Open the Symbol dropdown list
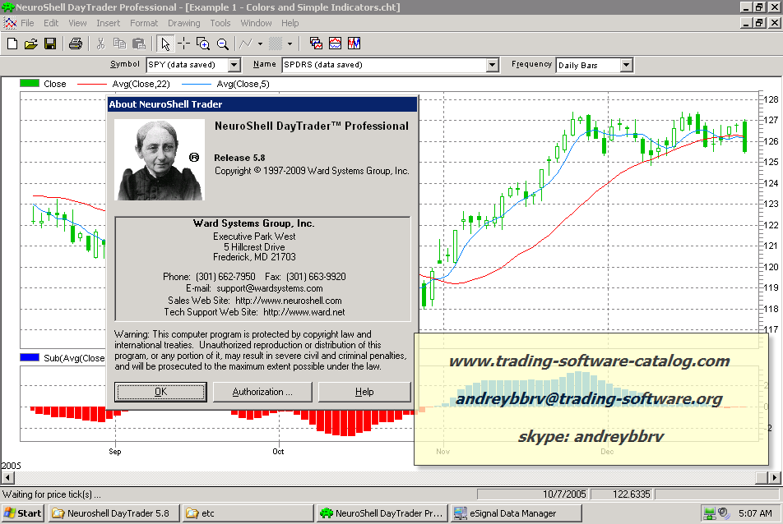Image resolution: width=783 pixels, height=524 pixels. [x=234, y=65]
